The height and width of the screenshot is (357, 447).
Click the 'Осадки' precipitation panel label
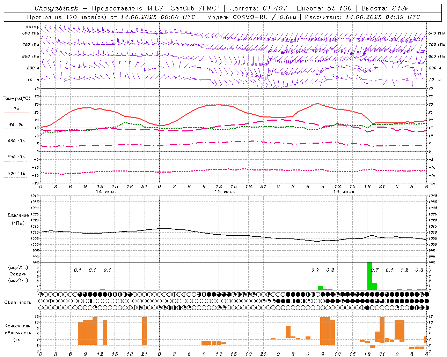(x=18, y=274)
